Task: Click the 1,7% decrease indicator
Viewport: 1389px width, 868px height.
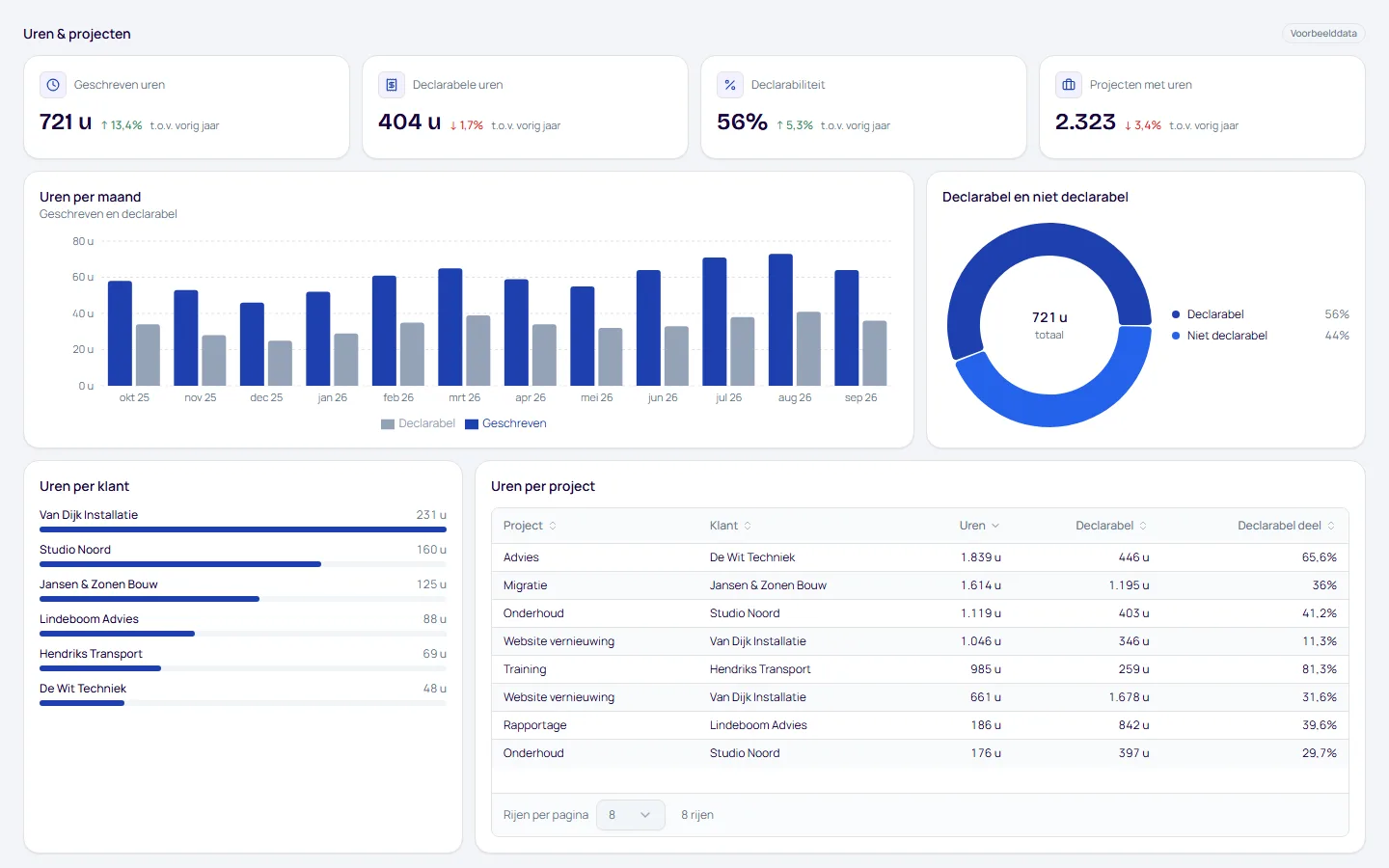Action: 467,125
